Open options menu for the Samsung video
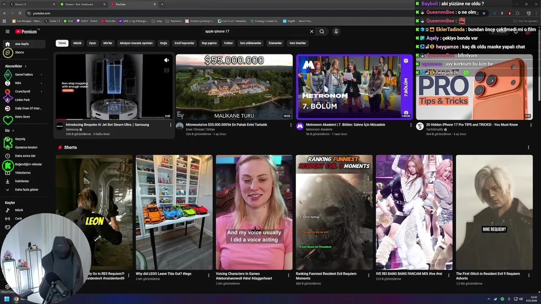Viewport: 541px width, 304px height. pyautogui.click(x=171, y=125)
